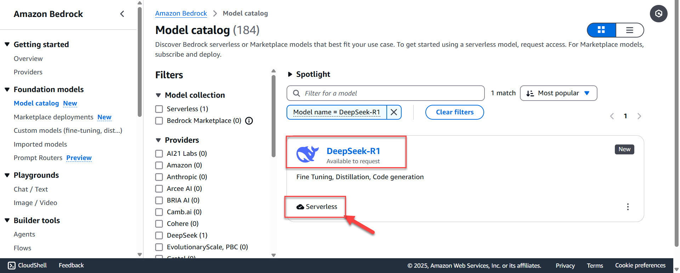Collapse the Providers filter group

pos(158,140)
